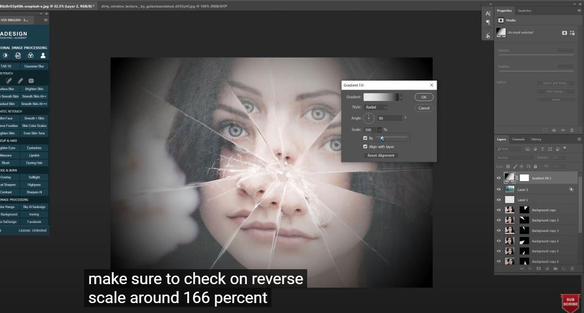
Task: Hide the Gradient Fill 1 layer
Action: (499, 178)
